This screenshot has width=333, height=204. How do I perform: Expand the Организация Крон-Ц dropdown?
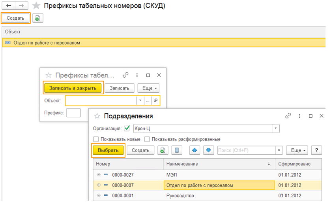275,128
